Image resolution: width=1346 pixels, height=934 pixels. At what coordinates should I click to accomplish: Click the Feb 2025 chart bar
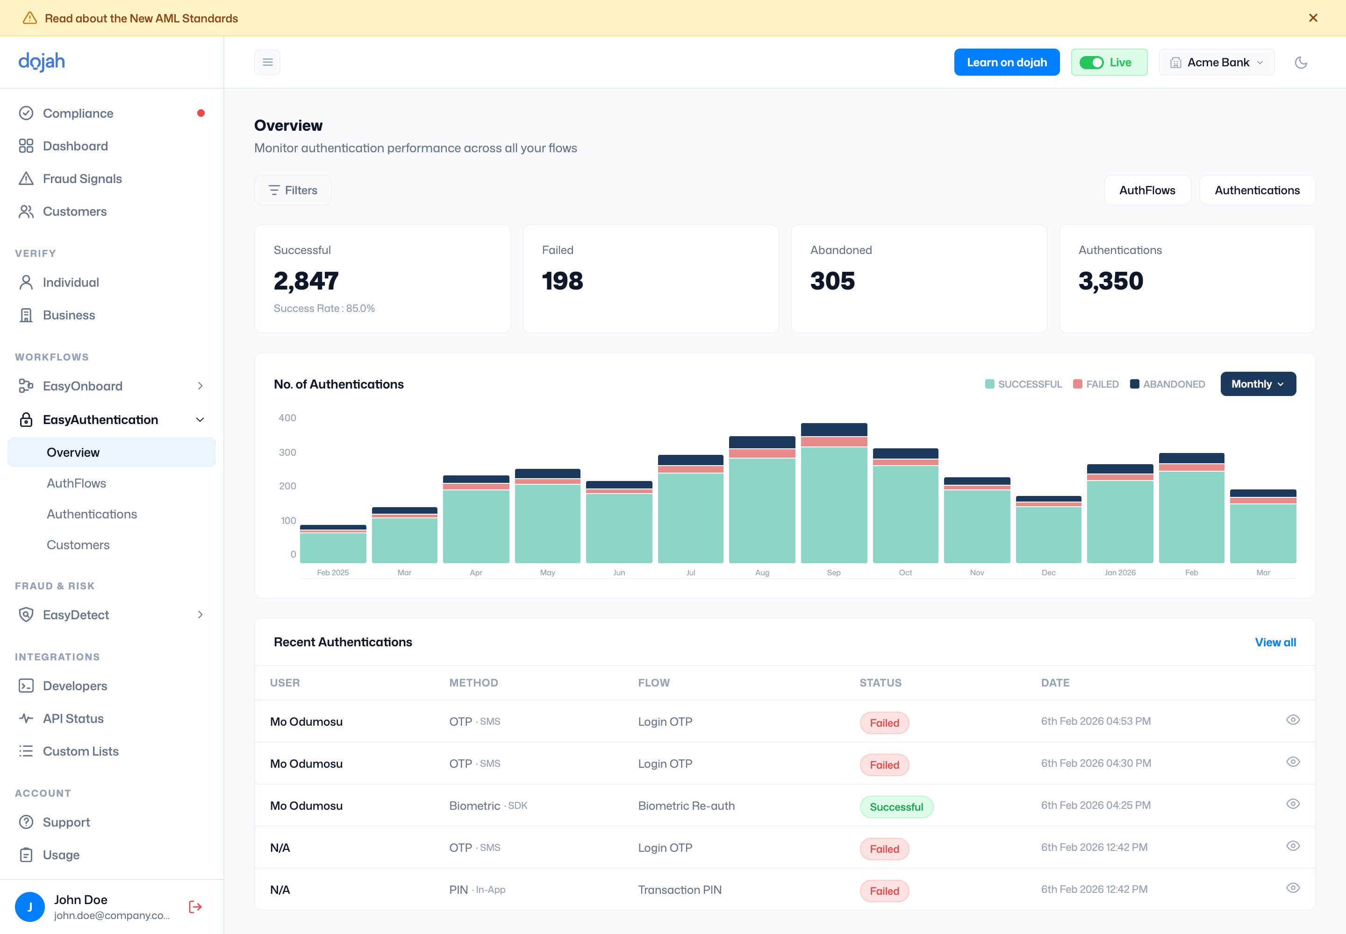coord(333,544)
